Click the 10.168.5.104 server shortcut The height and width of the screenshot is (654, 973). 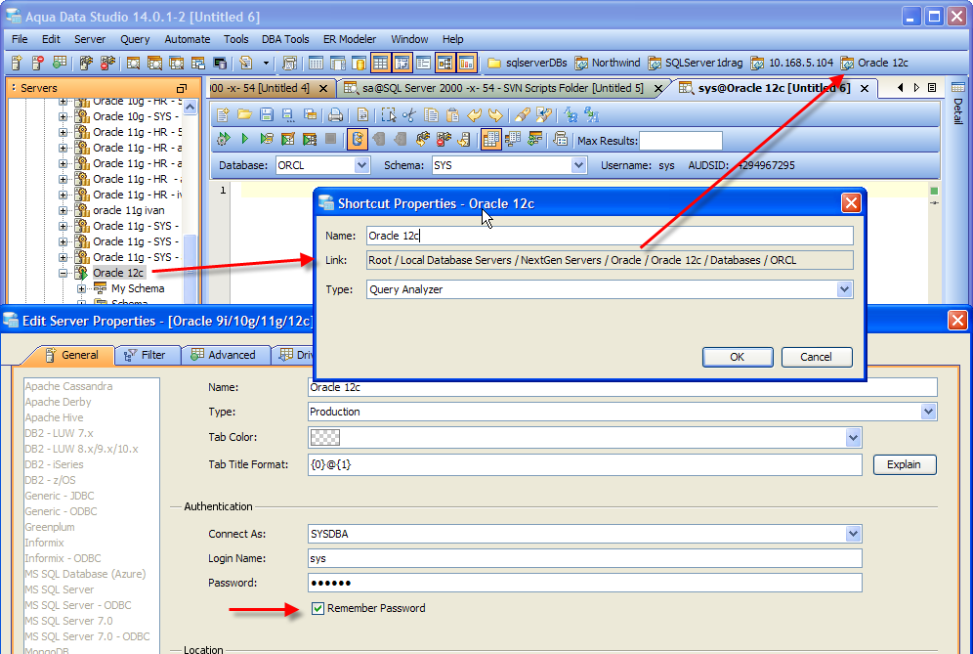coord(792,63)
